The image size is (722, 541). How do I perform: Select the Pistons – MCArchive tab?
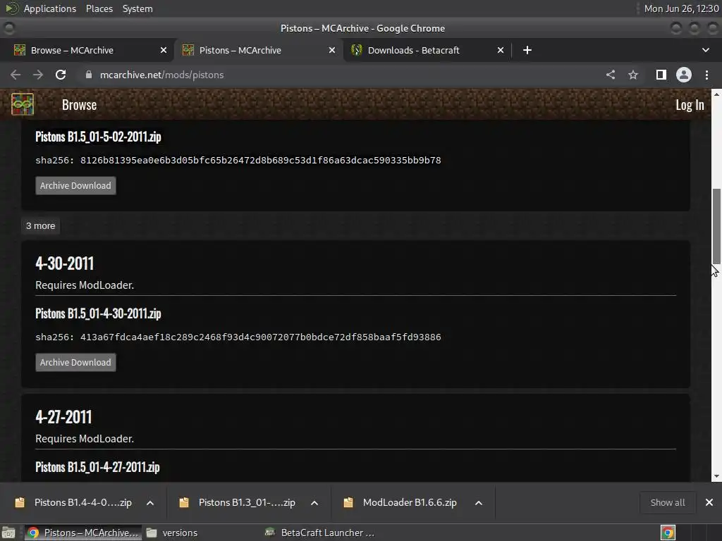[258, 50]
